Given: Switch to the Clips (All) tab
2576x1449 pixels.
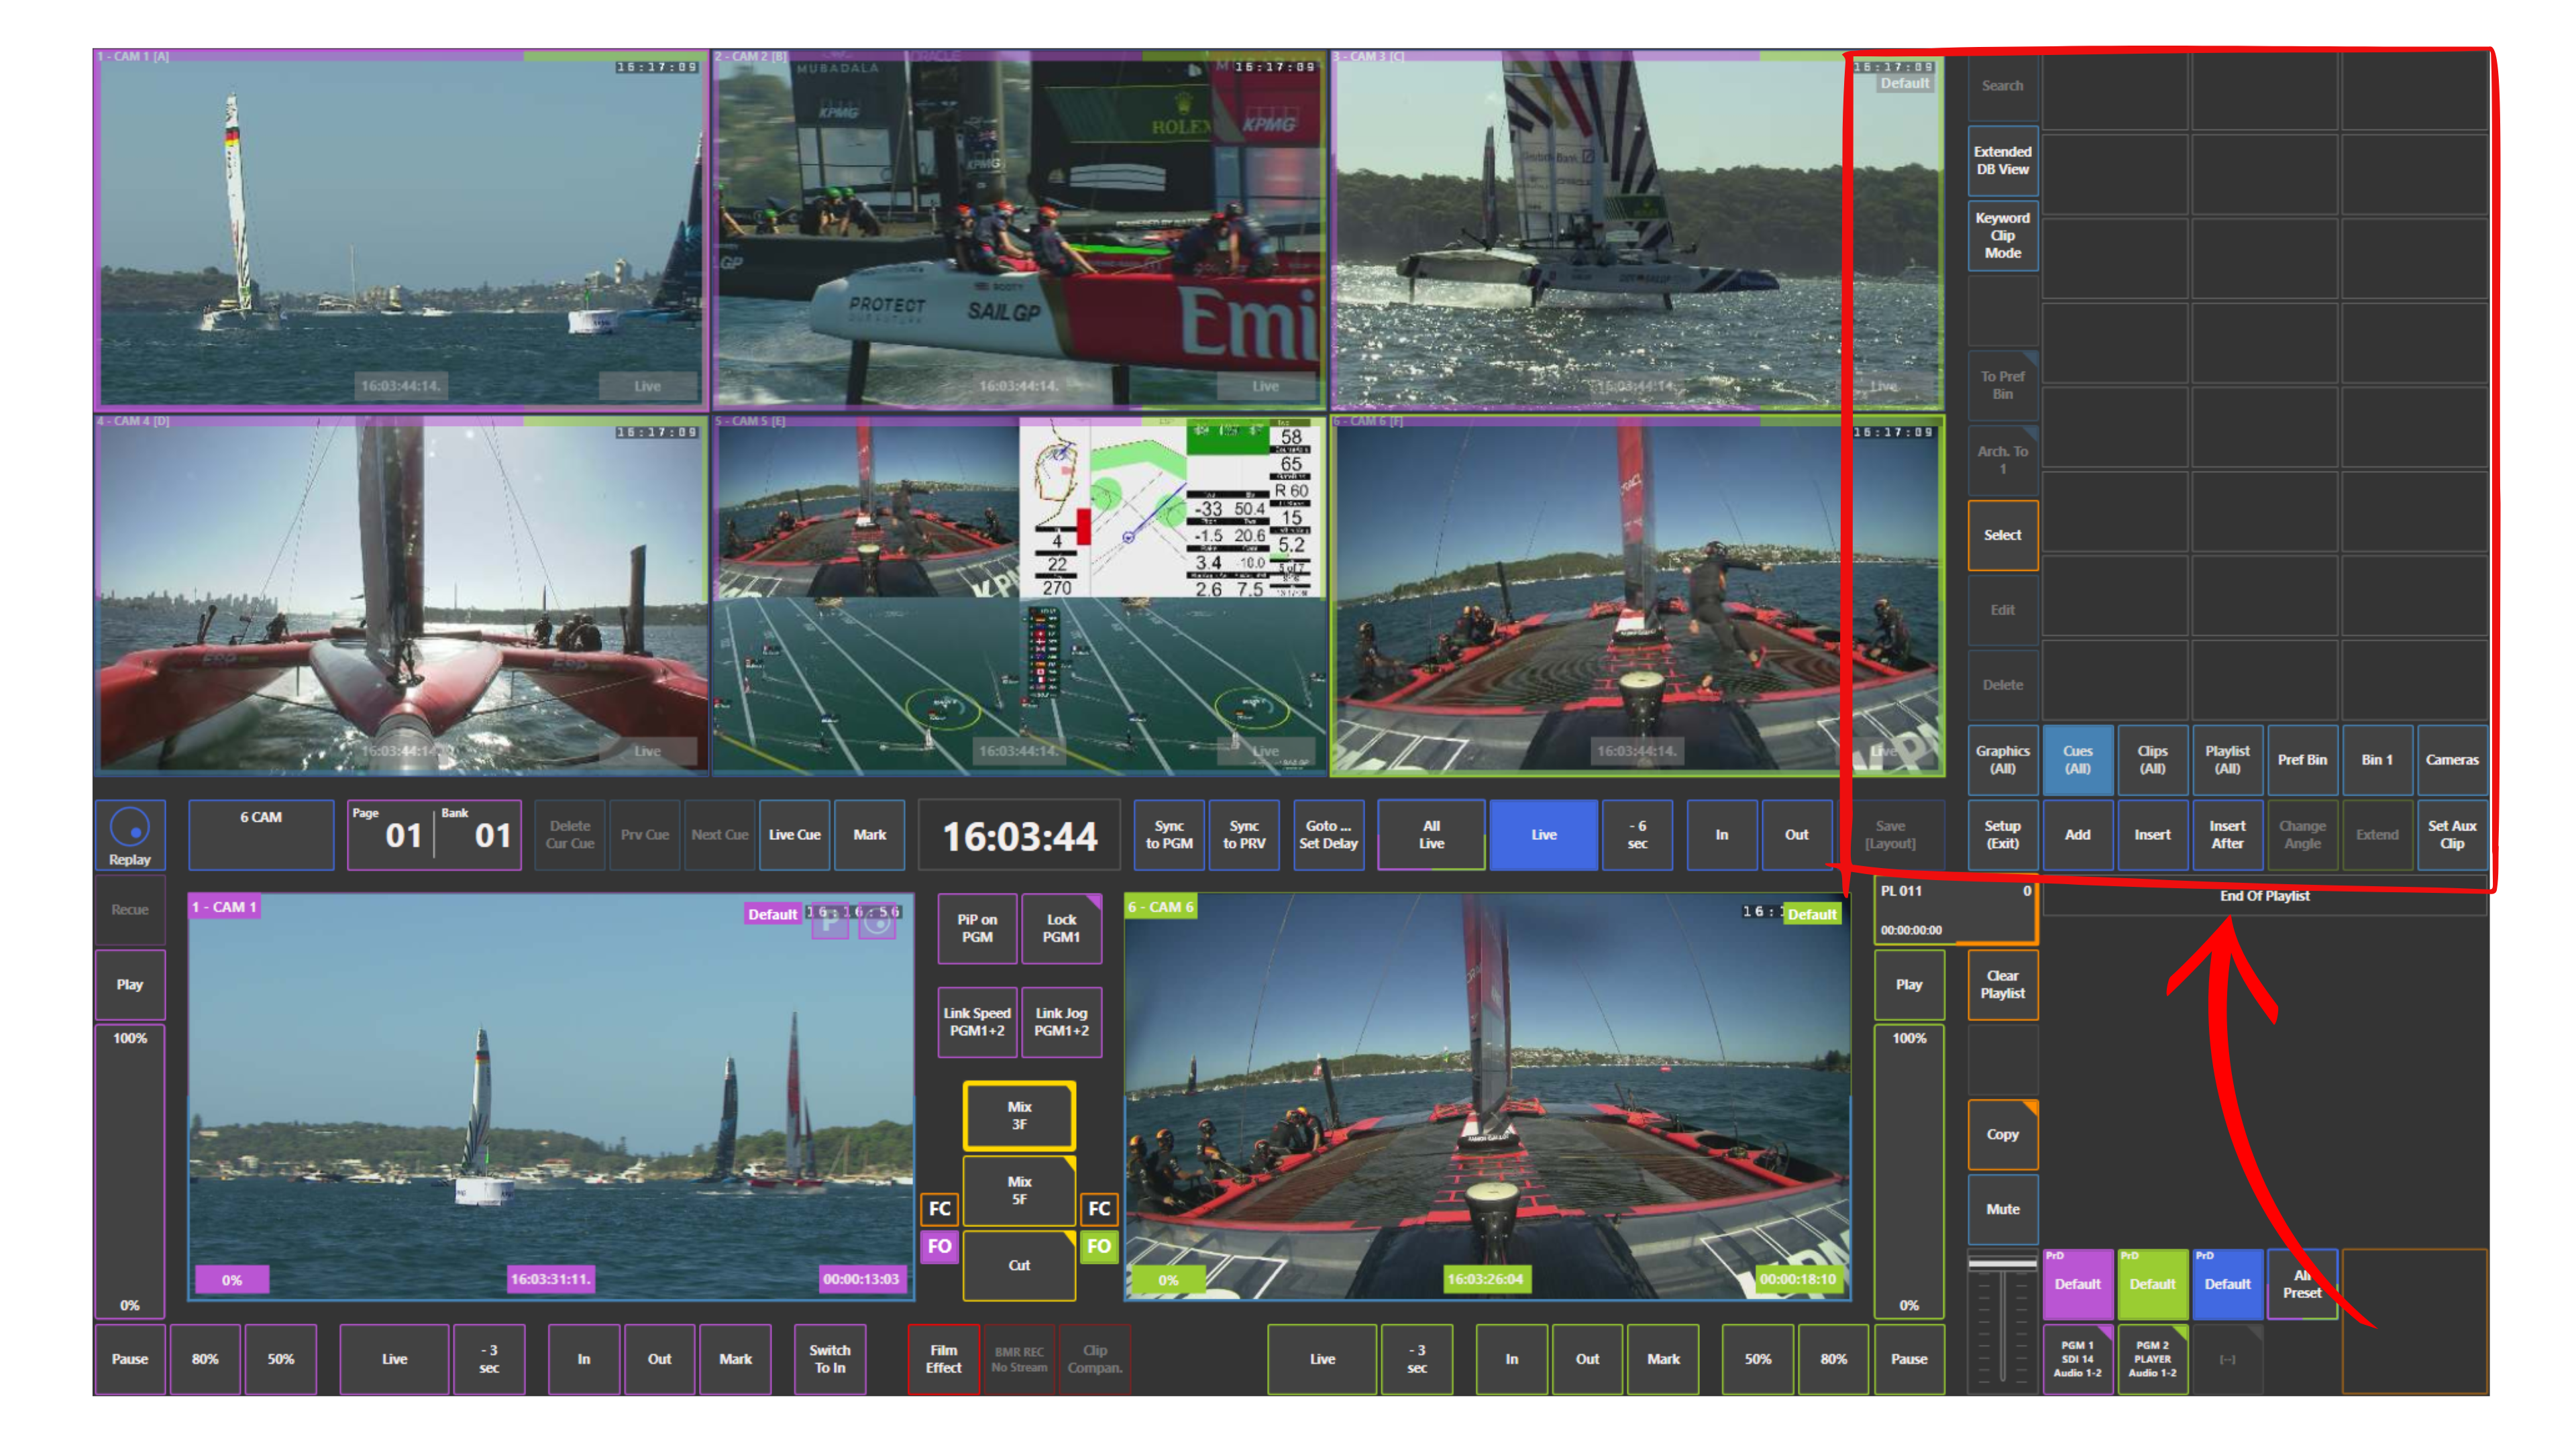Looking at the screenshot, I should (x=2152, y=760).
